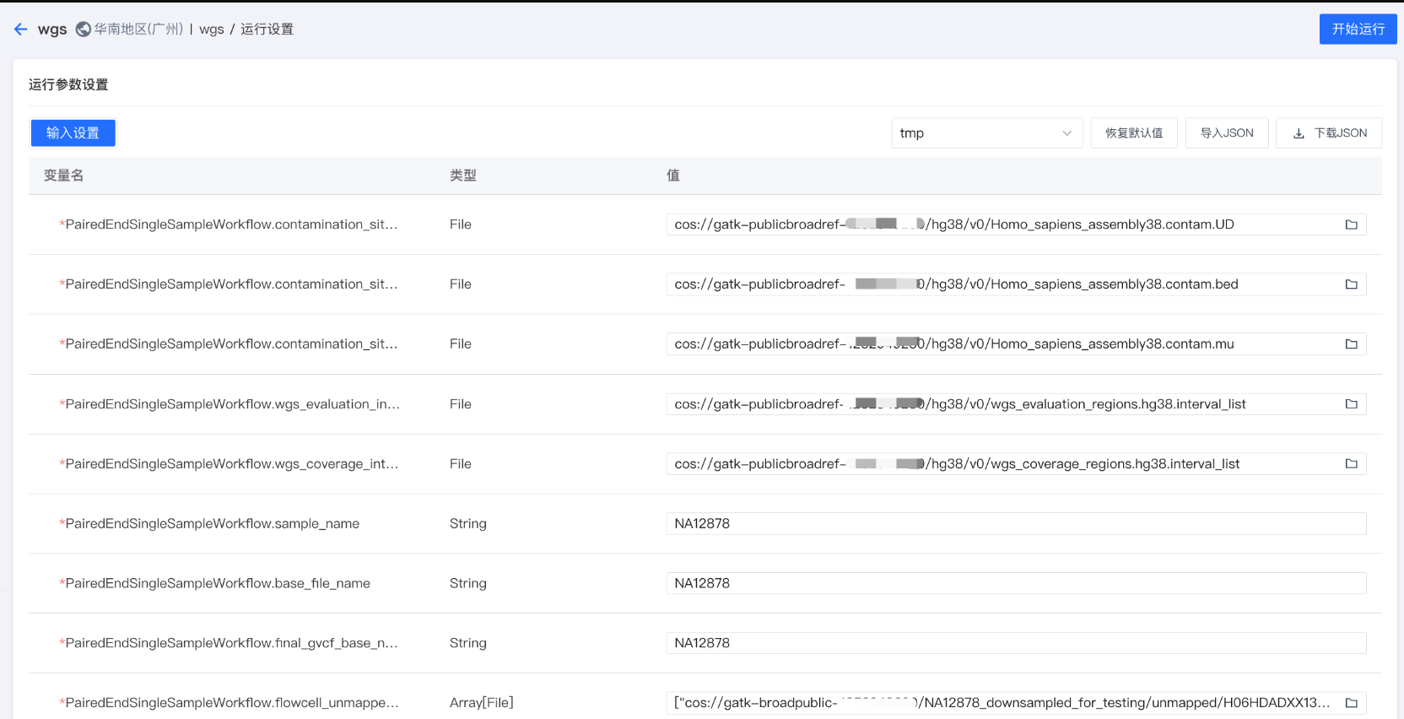Click the wgs breadcrumb link

(x=211, y=30)
